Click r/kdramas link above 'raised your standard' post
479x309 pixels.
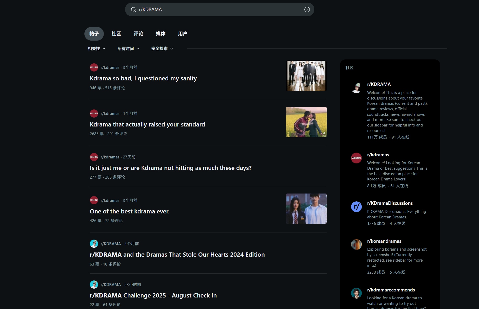click(x=110, y=114)
